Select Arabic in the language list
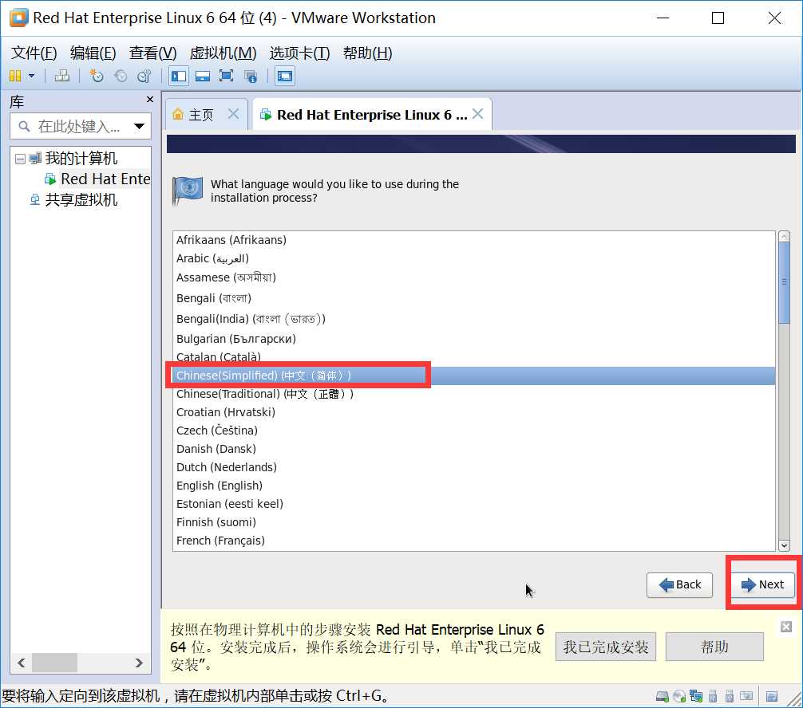The image size is (803, 708). (473, 258)
